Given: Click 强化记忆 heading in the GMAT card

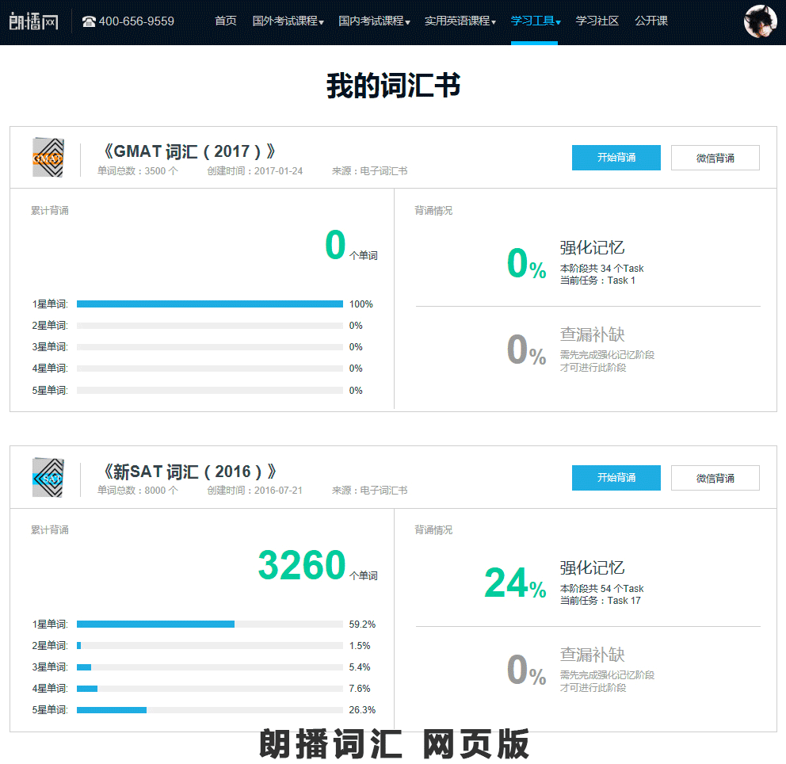Looking at the screenshot, I should point(592,247).
